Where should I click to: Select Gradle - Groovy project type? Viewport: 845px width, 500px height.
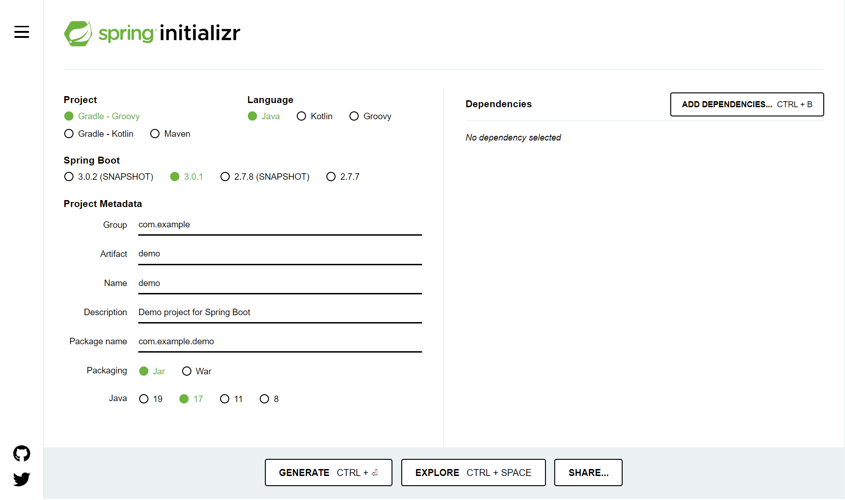click(102, 116)
